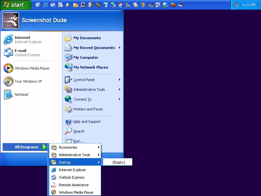Start Tour Windows XP
This screenshot has height=196, width=261.
point(28,81)
